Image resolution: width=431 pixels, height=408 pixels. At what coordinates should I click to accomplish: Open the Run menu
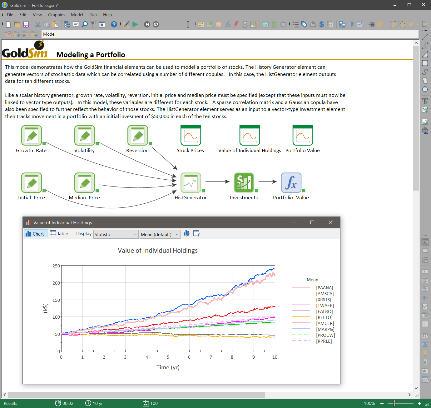point(93,15)
